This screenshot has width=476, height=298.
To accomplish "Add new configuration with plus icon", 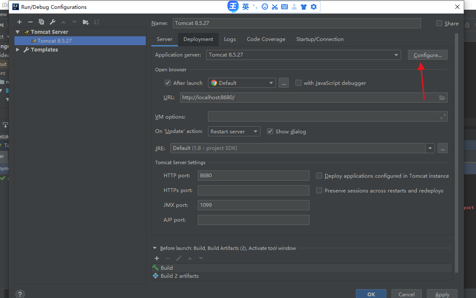I will click(x=19, y=22).
